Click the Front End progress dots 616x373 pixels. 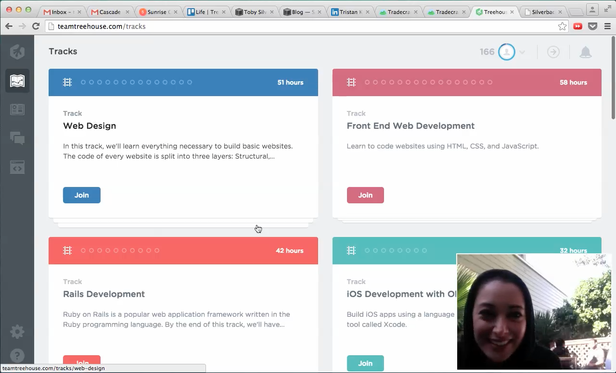click(428, 82)
